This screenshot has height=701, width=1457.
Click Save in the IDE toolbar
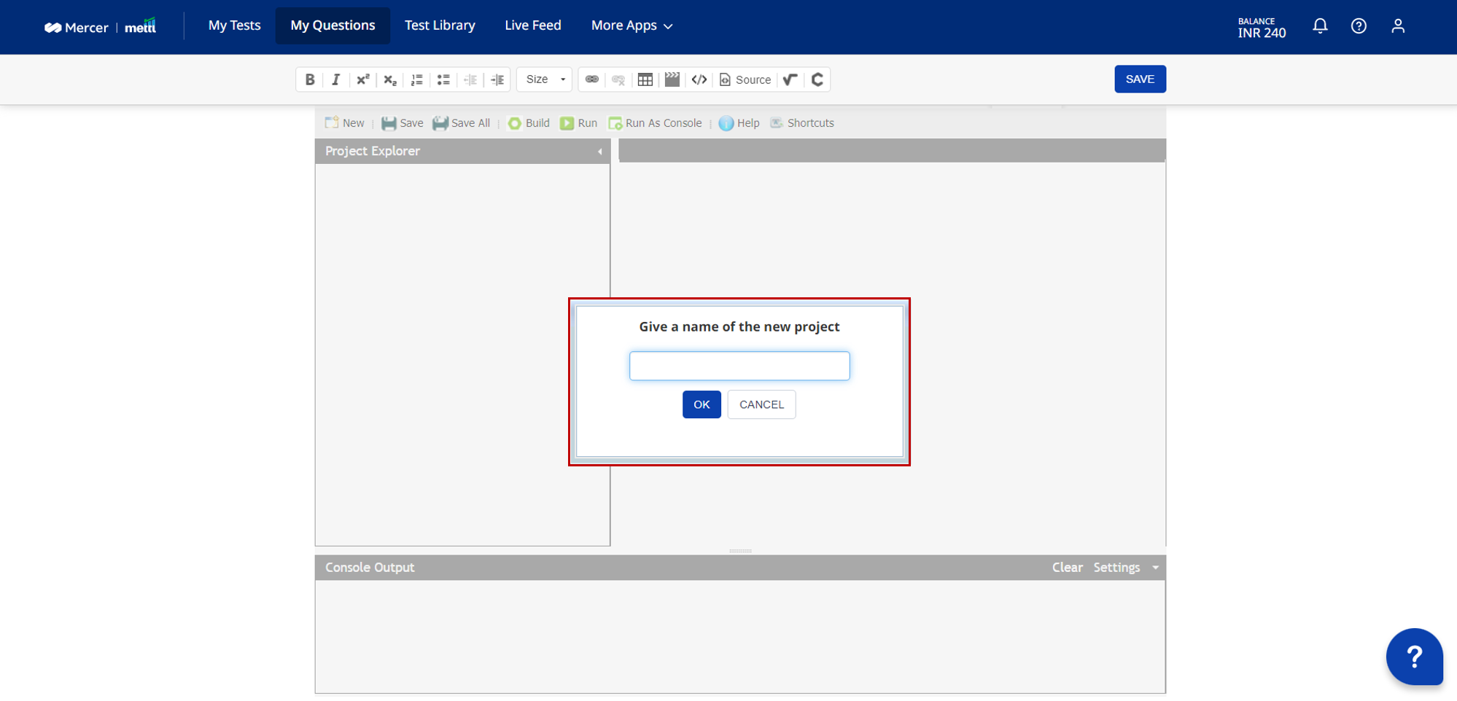(402, 123)
